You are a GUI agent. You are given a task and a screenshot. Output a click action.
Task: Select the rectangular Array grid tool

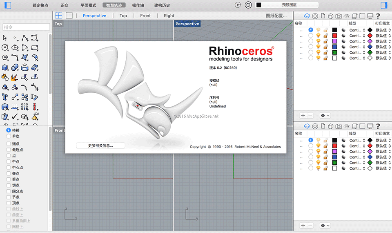coord(24,107)
